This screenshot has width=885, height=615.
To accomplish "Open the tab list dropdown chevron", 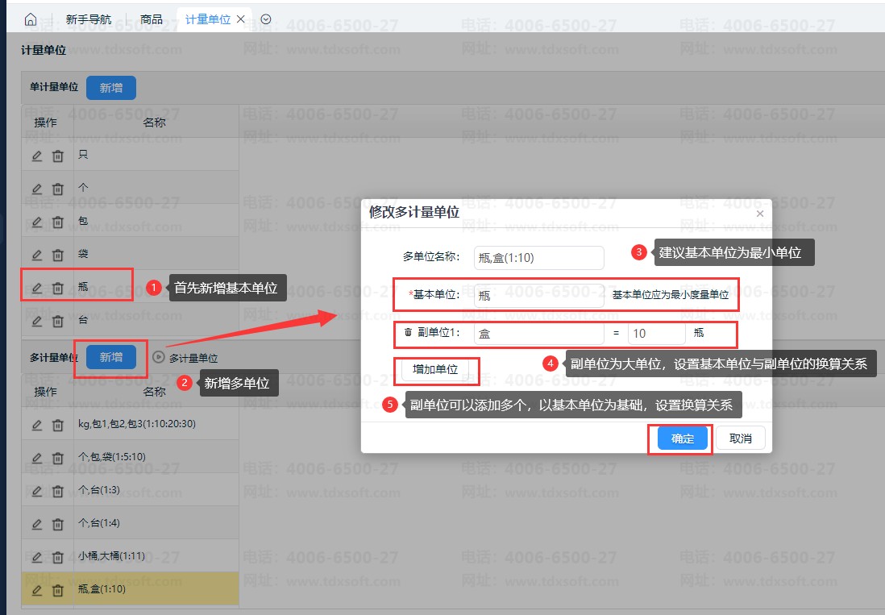I will 266,19.
